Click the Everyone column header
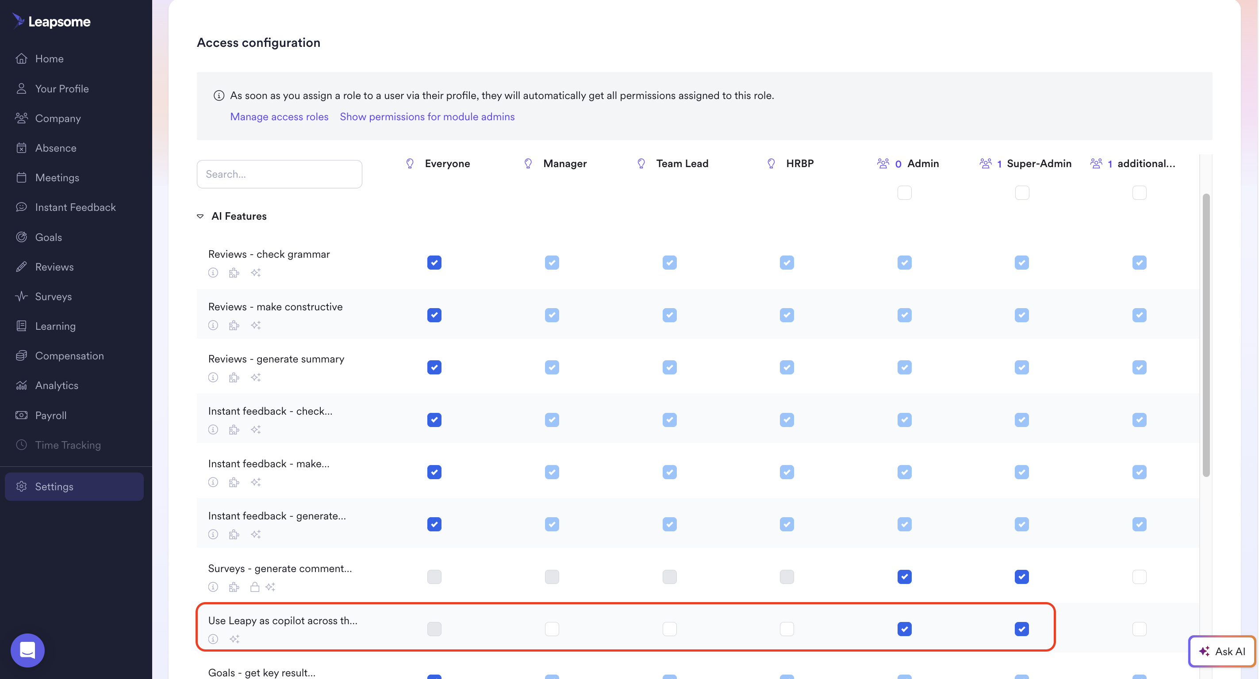 [447, 163]
